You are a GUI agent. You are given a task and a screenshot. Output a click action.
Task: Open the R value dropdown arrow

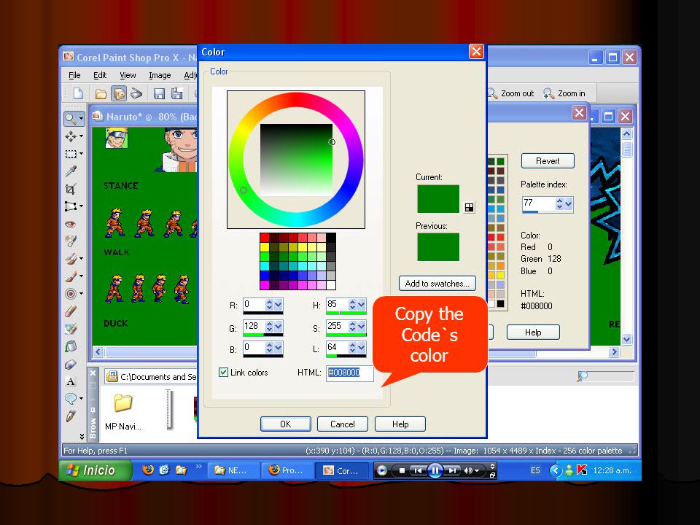point(278,305)
